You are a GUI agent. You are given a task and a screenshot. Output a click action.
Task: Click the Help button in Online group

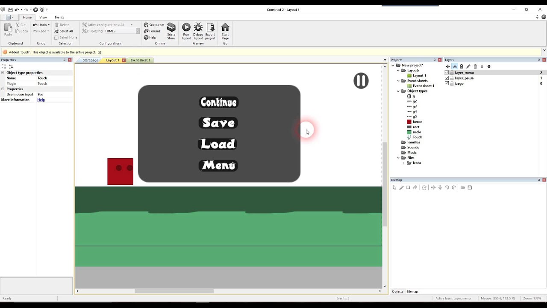pos(150,38)
